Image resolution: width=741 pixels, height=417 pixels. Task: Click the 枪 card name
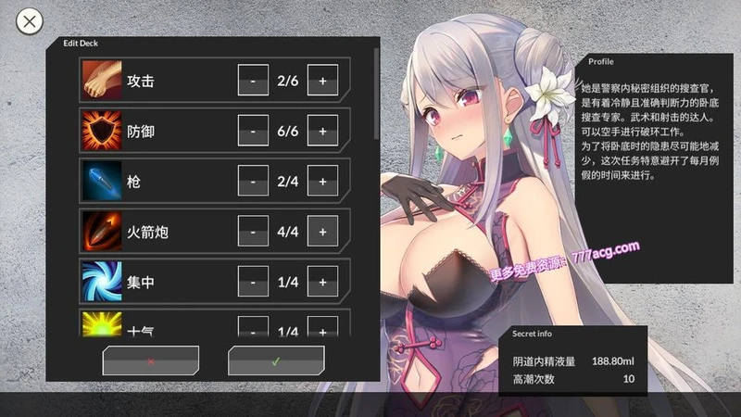click(x=133, y=182)
